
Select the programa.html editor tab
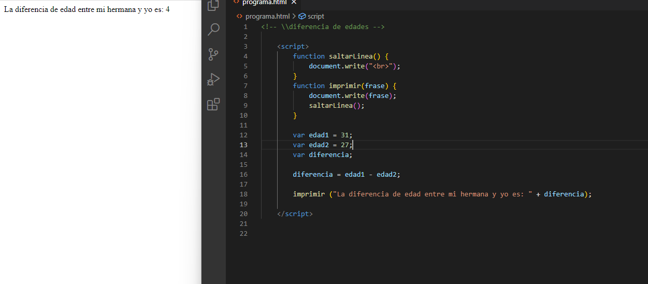tap(265, 3)
